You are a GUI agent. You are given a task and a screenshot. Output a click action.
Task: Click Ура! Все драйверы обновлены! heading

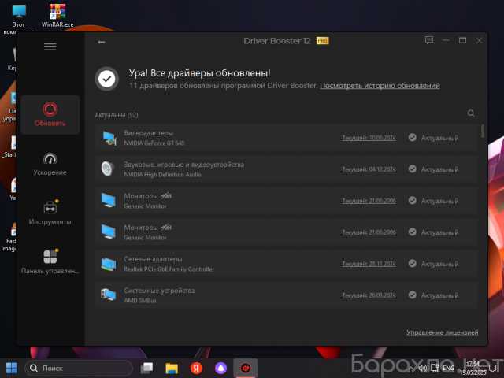click(x=199, y=73)
